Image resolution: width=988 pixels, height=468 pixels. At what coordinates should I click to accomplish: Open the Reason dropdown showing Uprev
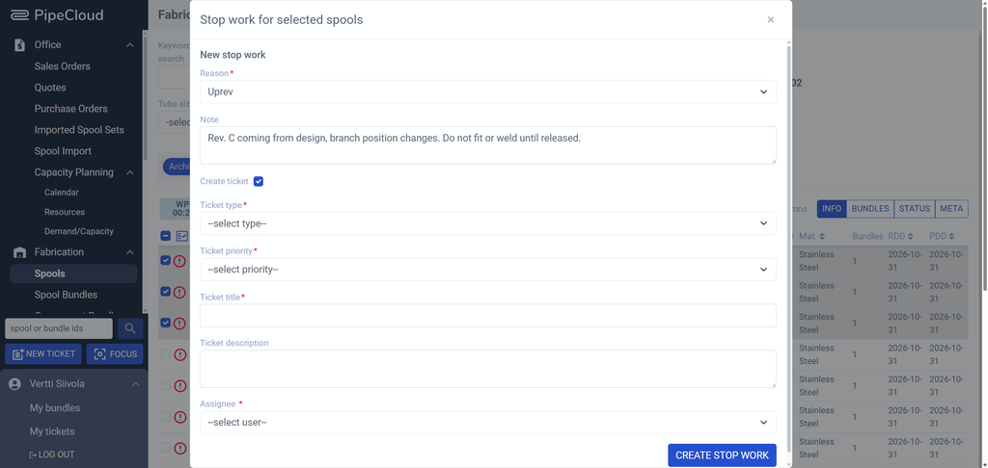point(487,91)
